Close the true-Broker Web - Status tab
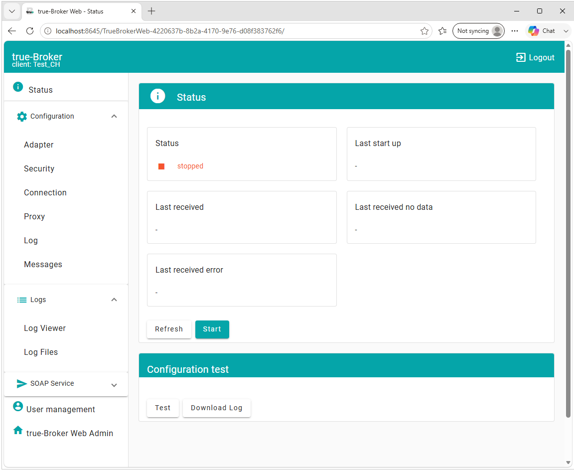 point(134,11)
